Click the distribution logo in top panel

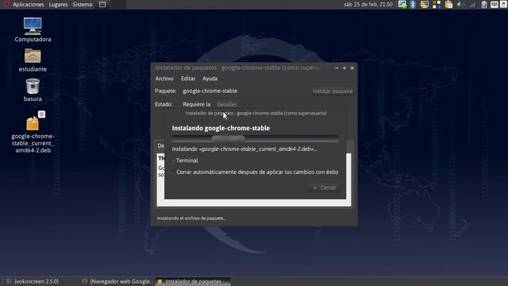(6, 4)
